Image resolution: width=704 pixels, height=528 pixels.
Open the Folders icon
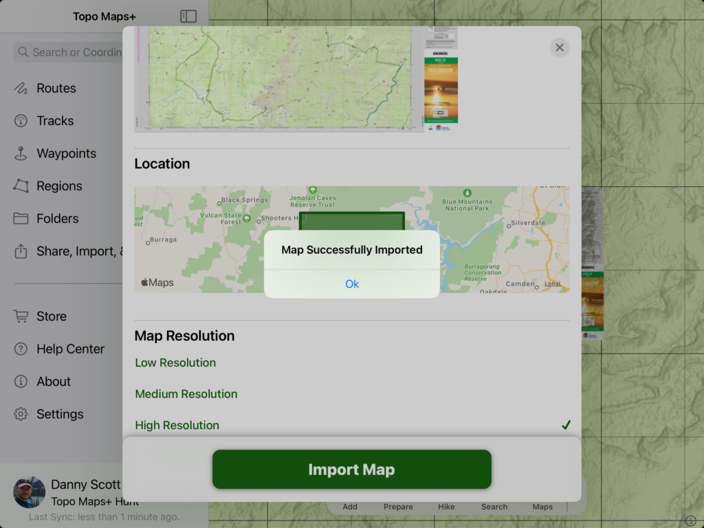pos(21,218)
